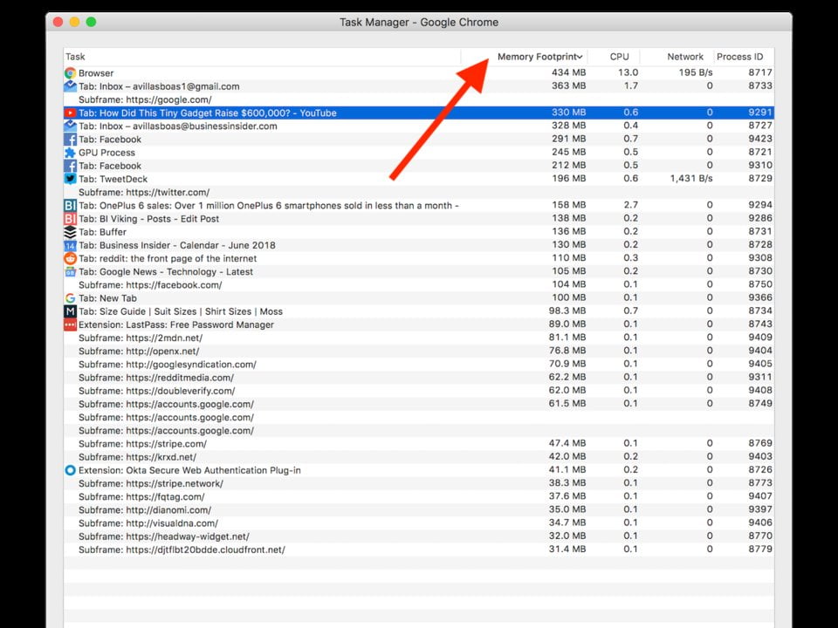The image size is (838, 628).
Task: Sort by the Memory Footprint column header
Action: (x=539, y=57)
